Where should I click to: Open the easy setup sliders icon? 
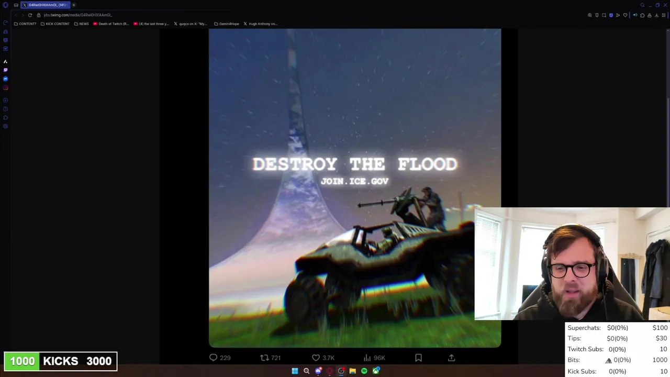click(x=664, y=15)
